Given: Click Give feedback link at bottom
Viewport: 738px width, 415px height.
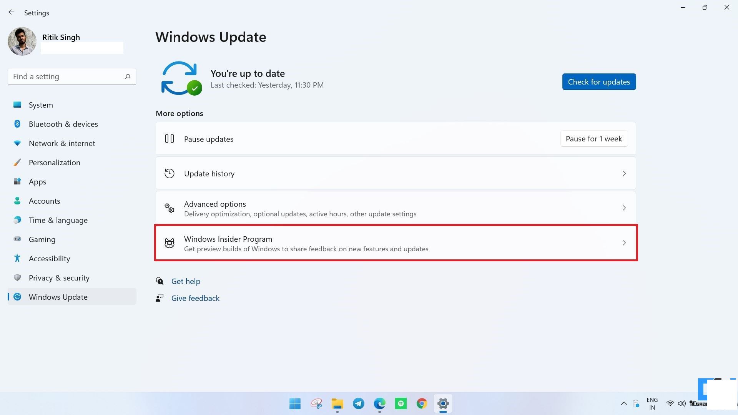Looking at the screenshot, I should pyautogui.click(x=195, y=297).
